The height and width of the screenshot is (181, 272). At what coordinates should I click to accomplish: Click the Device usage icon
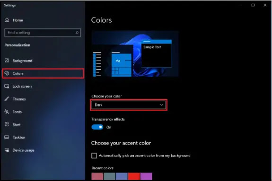point(7,150)
